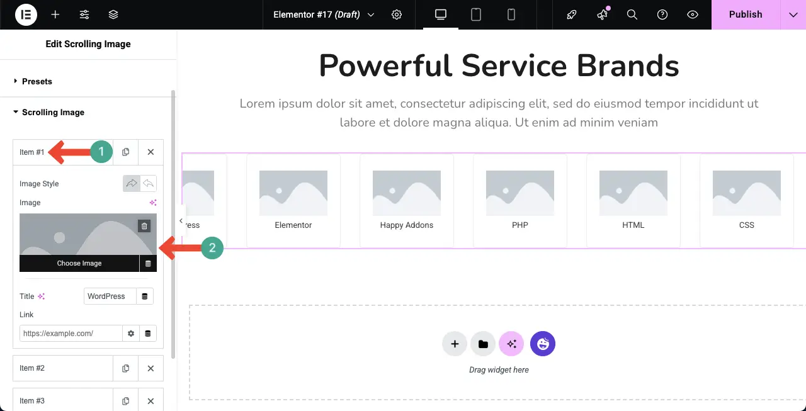Viewport: 806px width, 411px height.
Task: Generate image with AI sparkle icon
Action: [x=152, y=203]
